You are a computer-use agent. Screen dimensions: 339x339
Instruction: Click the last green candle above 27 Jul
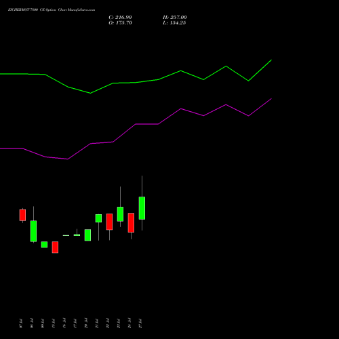pos(142,208)
